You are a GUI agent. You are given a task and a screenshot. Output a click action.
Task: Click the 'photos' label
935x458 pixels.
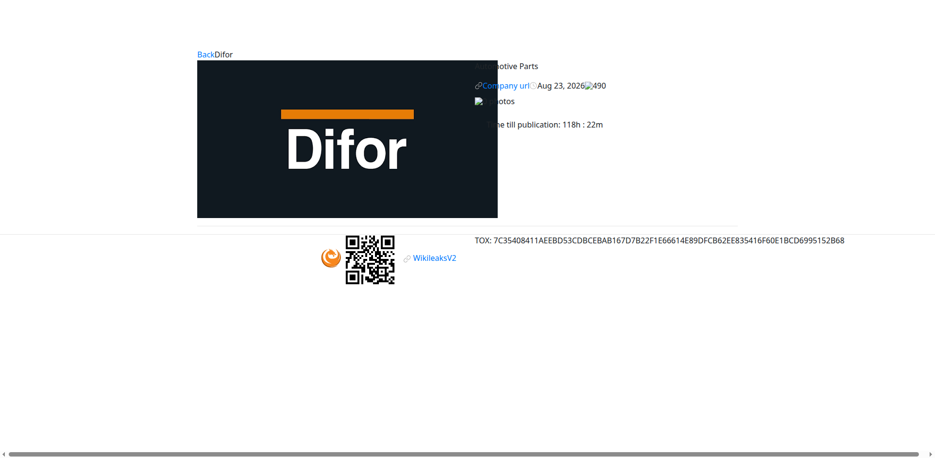[502, 101]
